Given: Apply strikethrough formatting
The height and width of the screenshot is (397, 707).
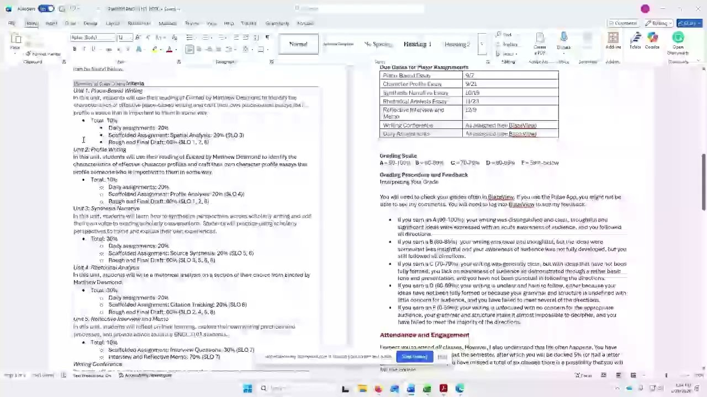Looking at the screenshot, I should coord(109,50).
